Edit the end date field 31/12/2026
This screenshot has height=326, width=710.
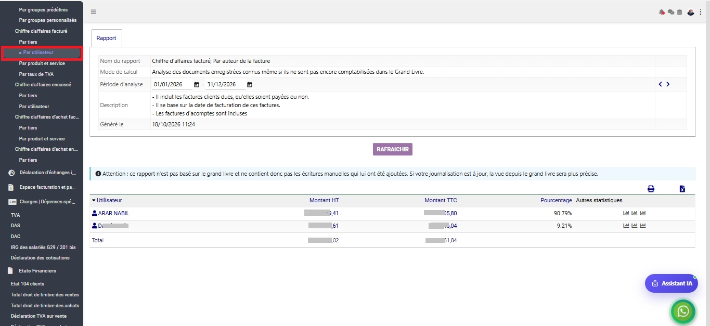click(225, 84)
